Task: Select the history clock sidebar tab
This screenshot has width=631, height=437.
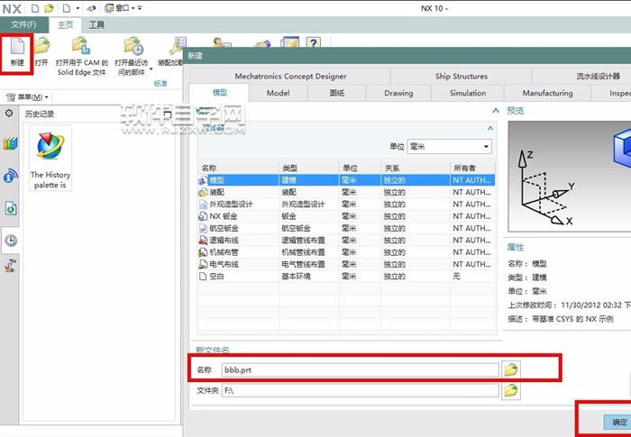Action: click(11, 241)
